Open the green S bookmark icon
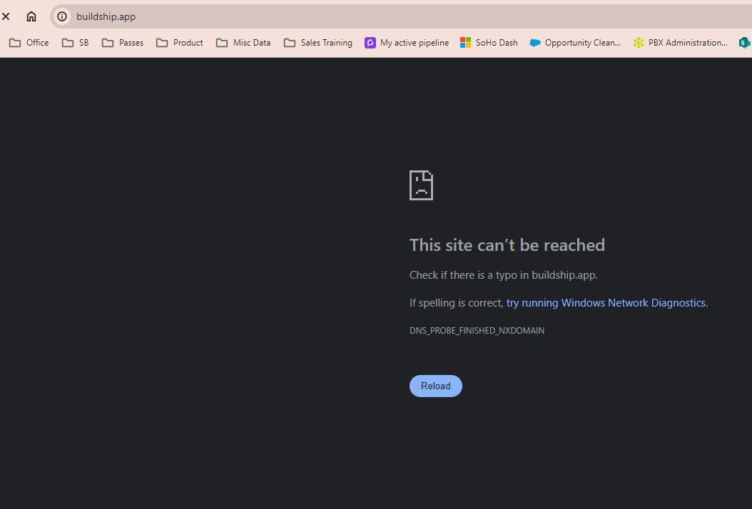Viewport: 752px width, 509px height. 744,43
